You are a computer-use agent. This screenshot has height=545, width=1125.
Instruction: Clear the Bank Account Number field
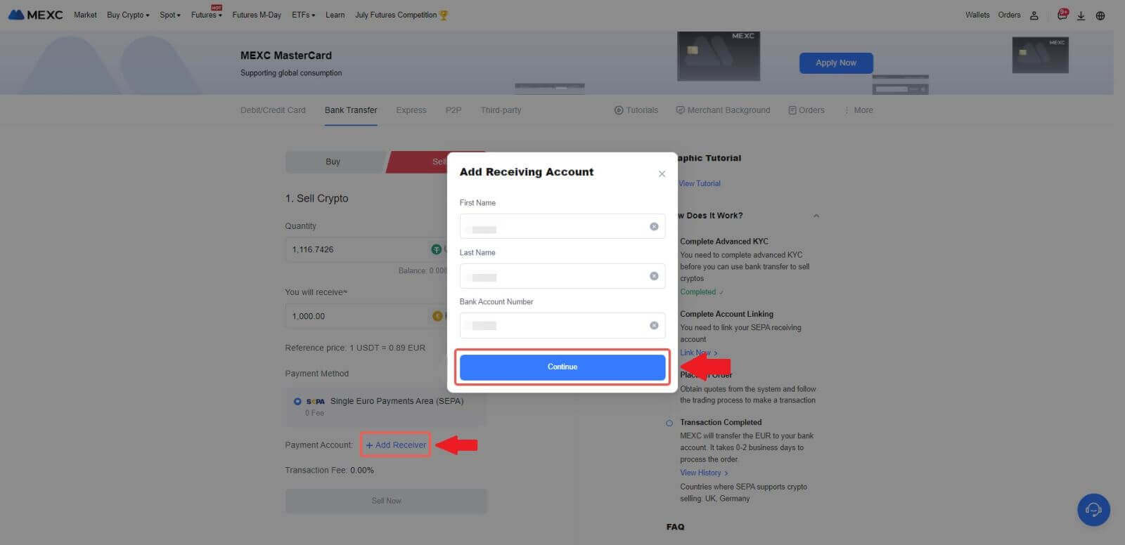pyautogui.click(x=654, y=325)
